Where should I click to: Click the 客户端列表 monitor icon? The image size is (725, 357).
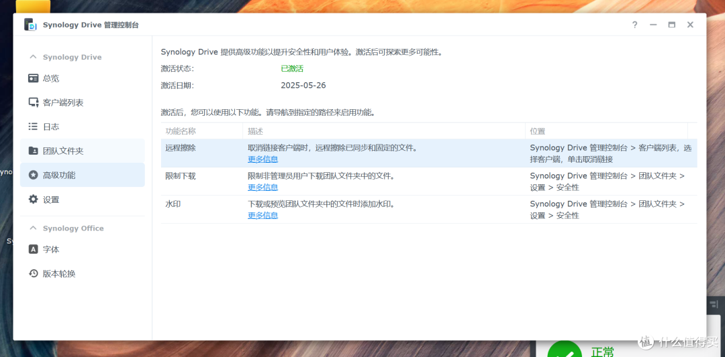click(34, 102)
